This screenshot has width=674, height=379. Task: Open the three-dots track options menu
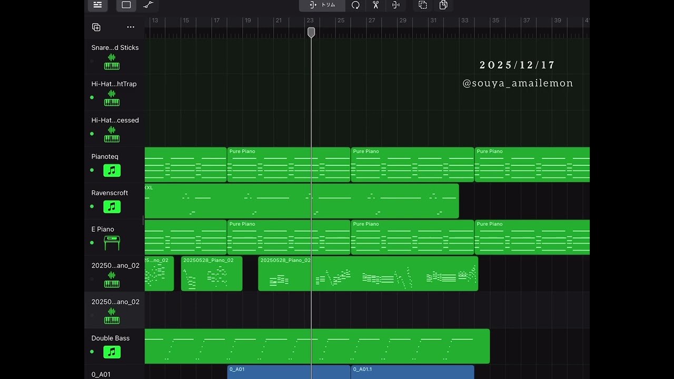pyautogui.click(x=131, y=27)
